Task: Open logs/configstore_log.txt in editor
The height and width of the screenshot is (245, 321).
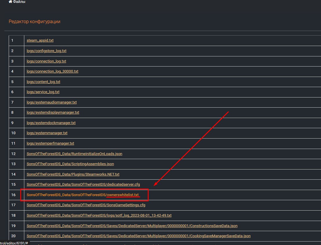Action: (46, 51)
